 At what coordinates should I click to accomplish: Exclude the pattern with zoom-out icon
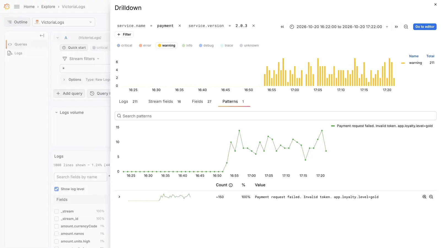(x=431, y=197)
